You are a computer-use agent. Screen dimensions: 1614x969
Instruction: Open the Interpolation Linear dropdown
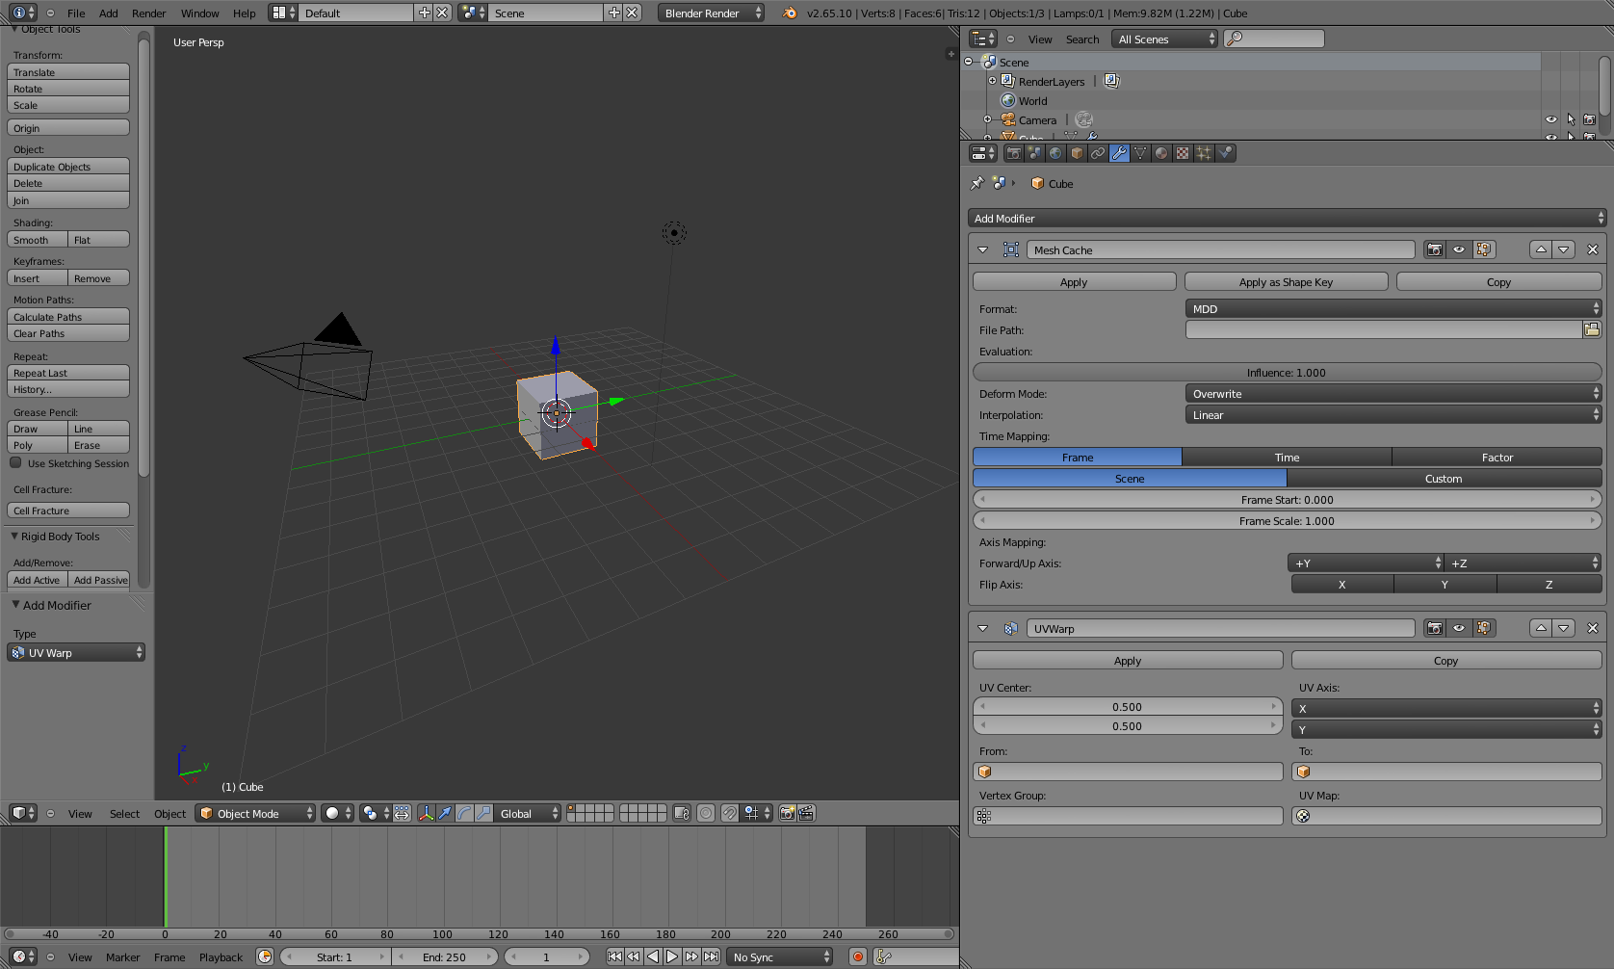click(1393, 414)
